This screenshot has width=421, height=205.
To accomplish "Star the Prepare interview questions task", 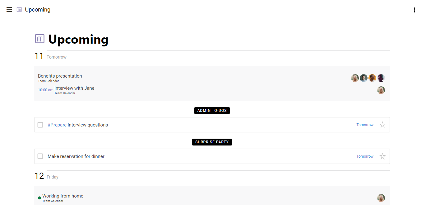I will coord(382,125).
